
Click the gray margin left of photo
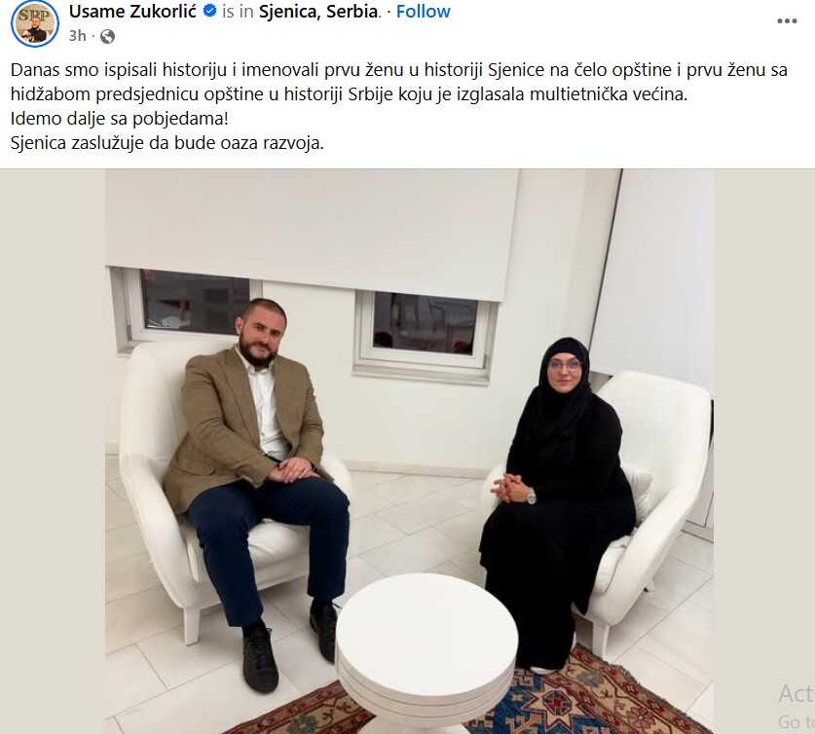point(53,451)
